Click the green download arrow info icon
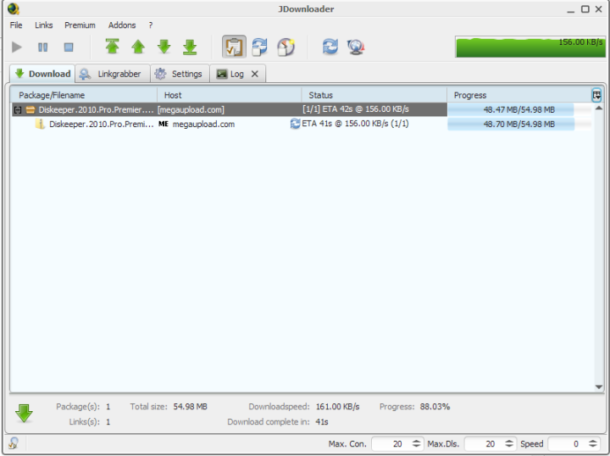Viewport: 610px width, 456px height. [24, 414]
